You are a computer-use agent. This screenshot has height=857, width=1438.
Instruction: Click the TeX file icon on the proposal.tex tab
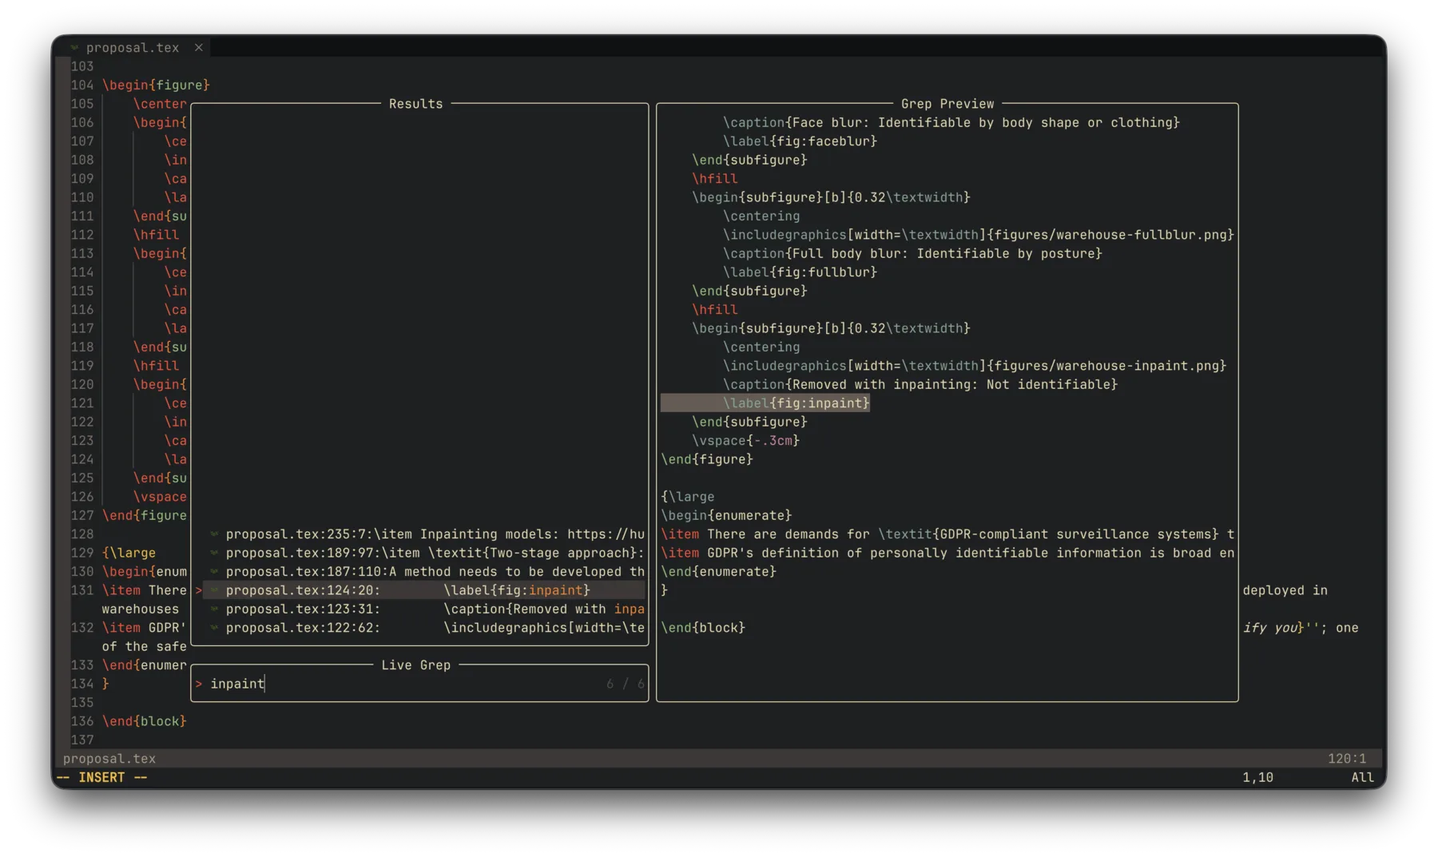[x=74, y=47]
